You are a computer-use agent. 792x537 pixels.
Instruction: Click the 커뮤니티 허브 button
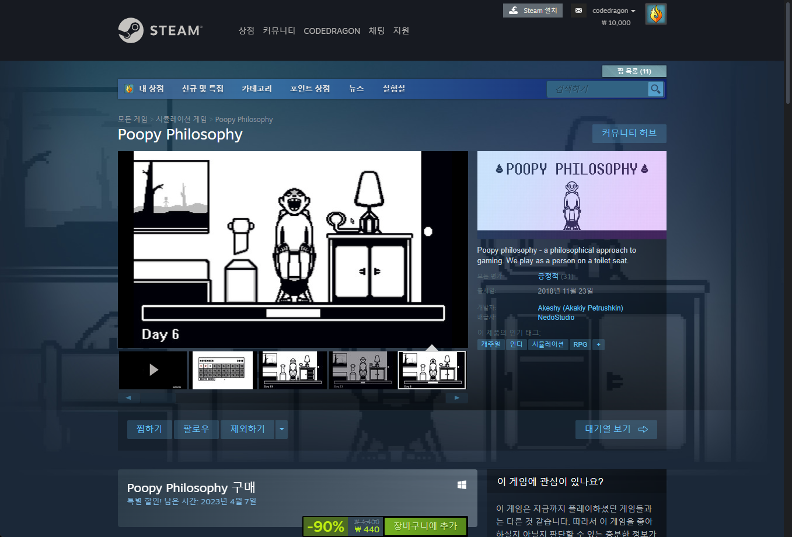[629, 133]
